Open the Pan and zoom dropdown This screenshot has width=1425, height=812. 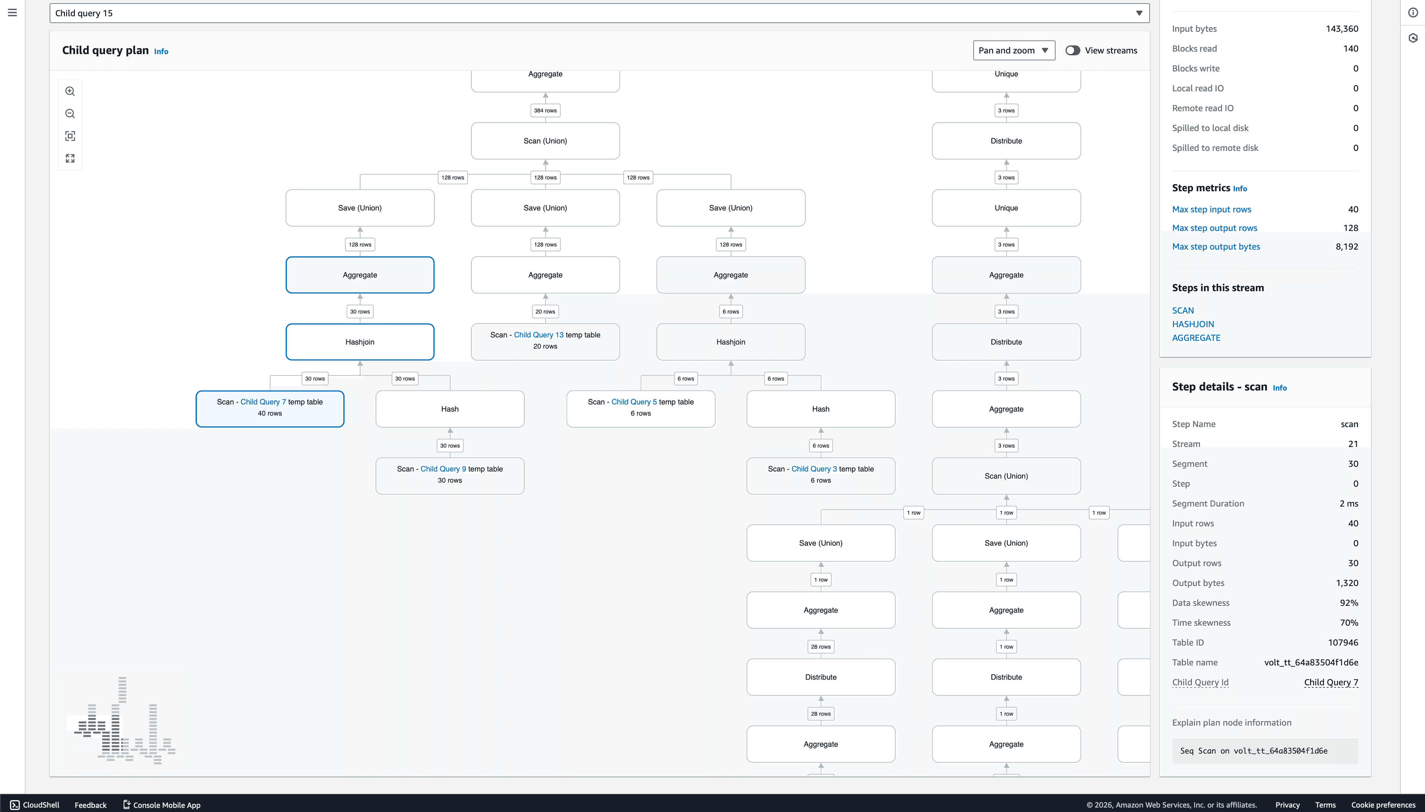[x=1014, y=50]
